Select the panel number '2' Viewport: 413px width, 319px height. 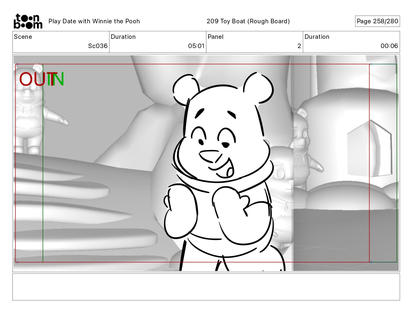tap(299, 46)
